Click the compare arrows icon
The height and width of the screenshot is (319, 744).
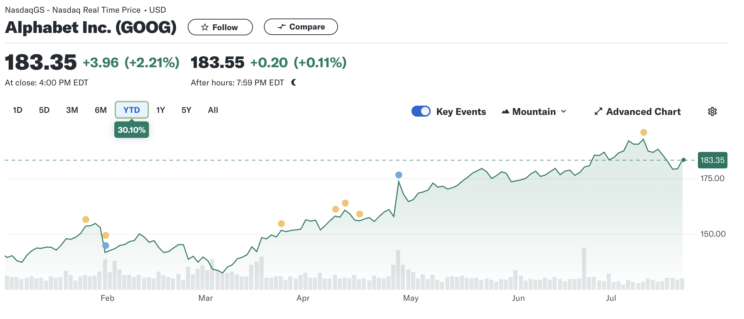coord(281,27)
